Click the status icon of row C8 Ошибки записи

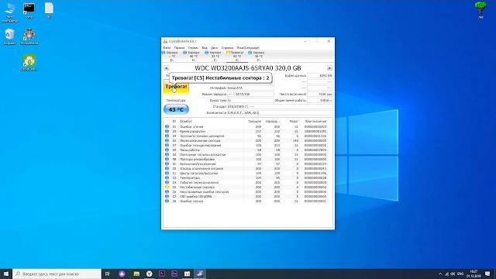coord(167,201)
